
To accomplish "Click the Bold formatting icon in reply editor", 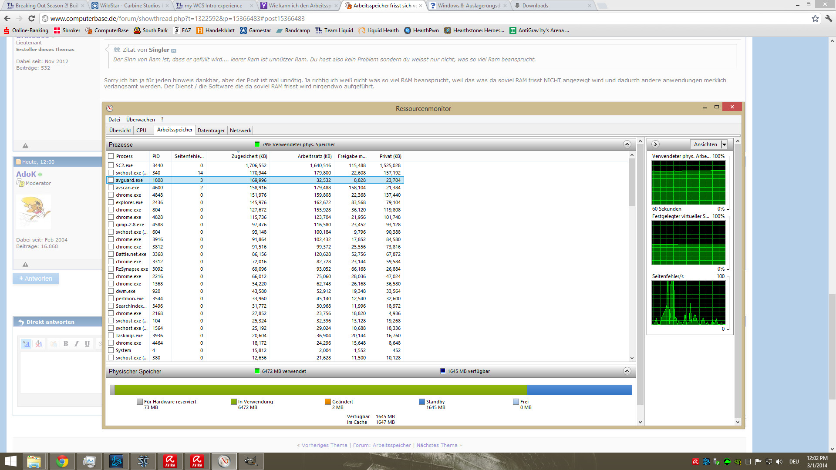I will tap(66, 344).
